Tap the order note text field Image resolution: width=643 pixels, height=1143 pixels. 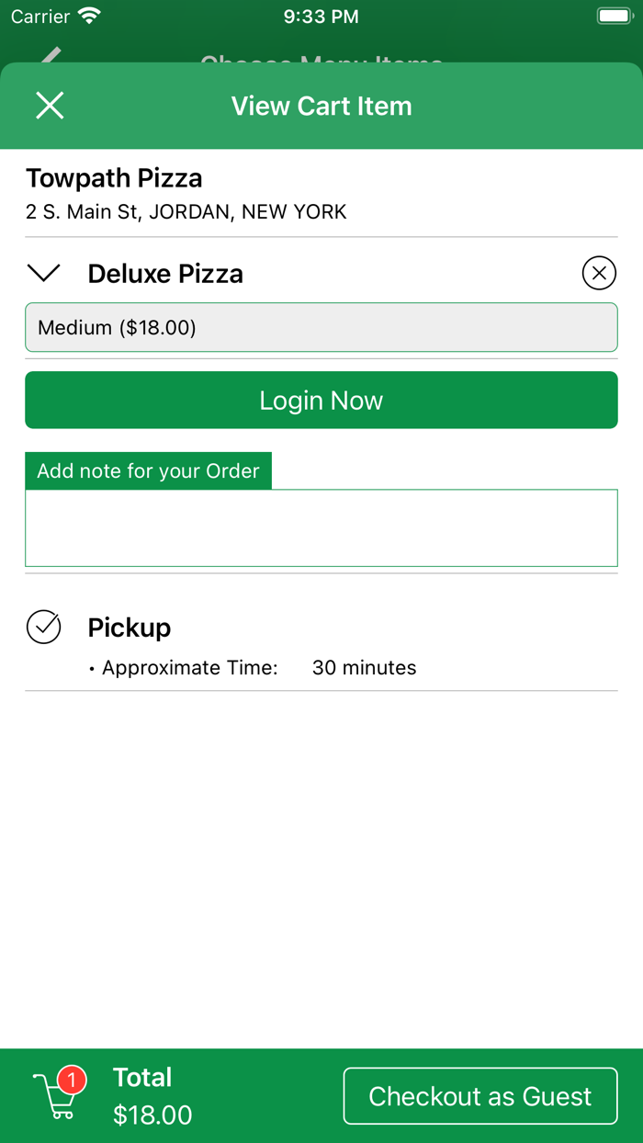321,527
